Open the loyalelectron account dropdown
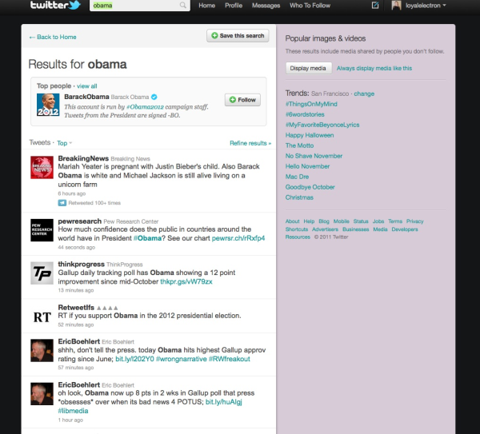This screenshot has width=480, height=434. (x=426, y=6)
